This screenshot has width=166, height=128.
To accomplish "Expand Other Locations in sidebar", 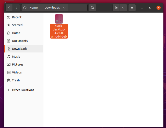I will click(23, 90).
